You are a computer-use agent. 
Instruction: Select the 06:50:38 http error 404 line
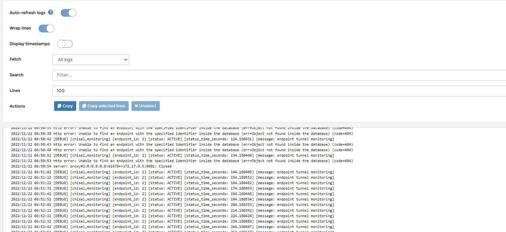[x=158, y=133]
